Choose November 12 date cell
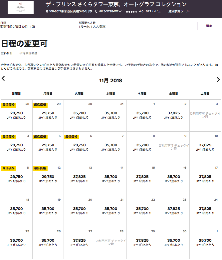Image resolution: width=222 pixels, height=260 pixels. [x=48, y=179]
